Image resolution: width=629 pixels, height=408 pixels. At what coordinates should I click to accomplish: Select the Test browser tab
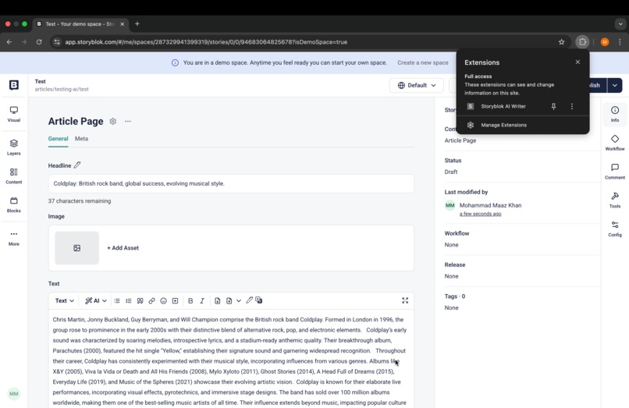(80, 23)
